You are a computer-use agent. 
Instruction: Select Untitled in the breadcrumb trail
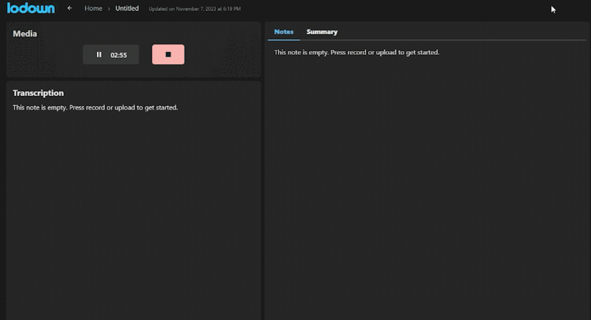127,8
